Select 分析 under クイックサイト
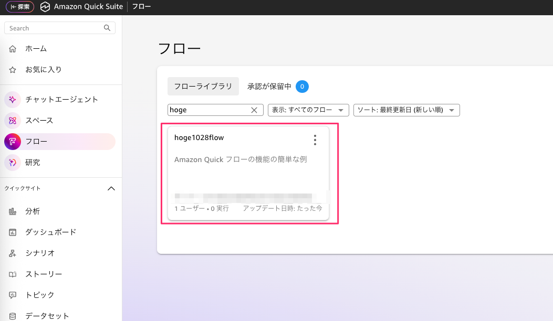Viewport: 553px width, 321px height. [x=32, y=211]
